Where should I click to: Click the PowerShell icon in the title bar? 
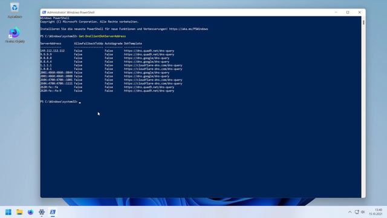click(x=44, y=12)
